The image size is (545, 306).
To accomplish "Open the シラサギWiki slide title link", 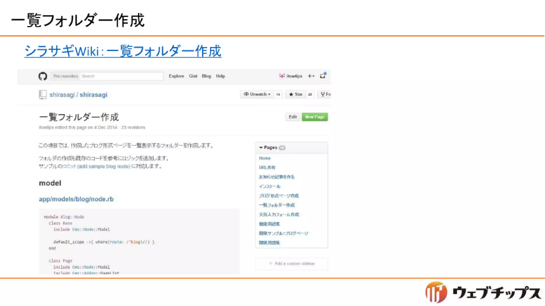I will 123,51.
